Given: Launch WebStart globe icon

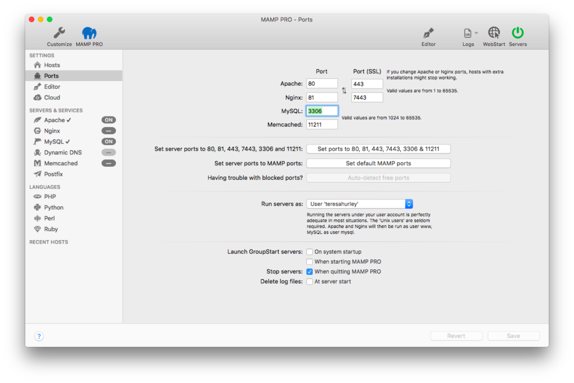Looking at the screenshot, I should (x=494, y=33).
